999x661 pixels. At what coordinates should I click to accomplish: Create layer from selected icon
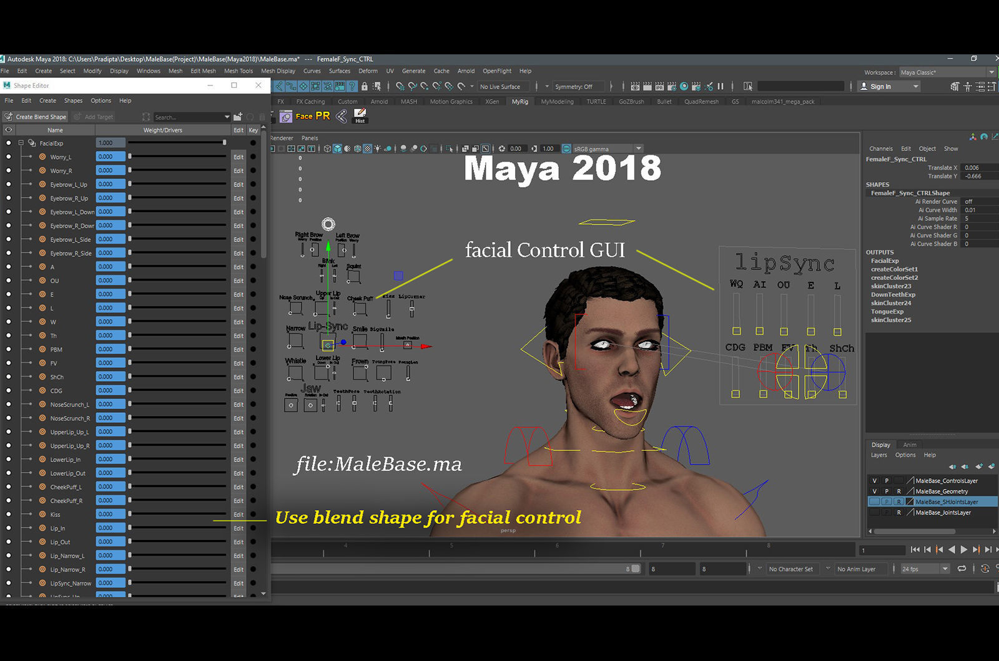991,466
